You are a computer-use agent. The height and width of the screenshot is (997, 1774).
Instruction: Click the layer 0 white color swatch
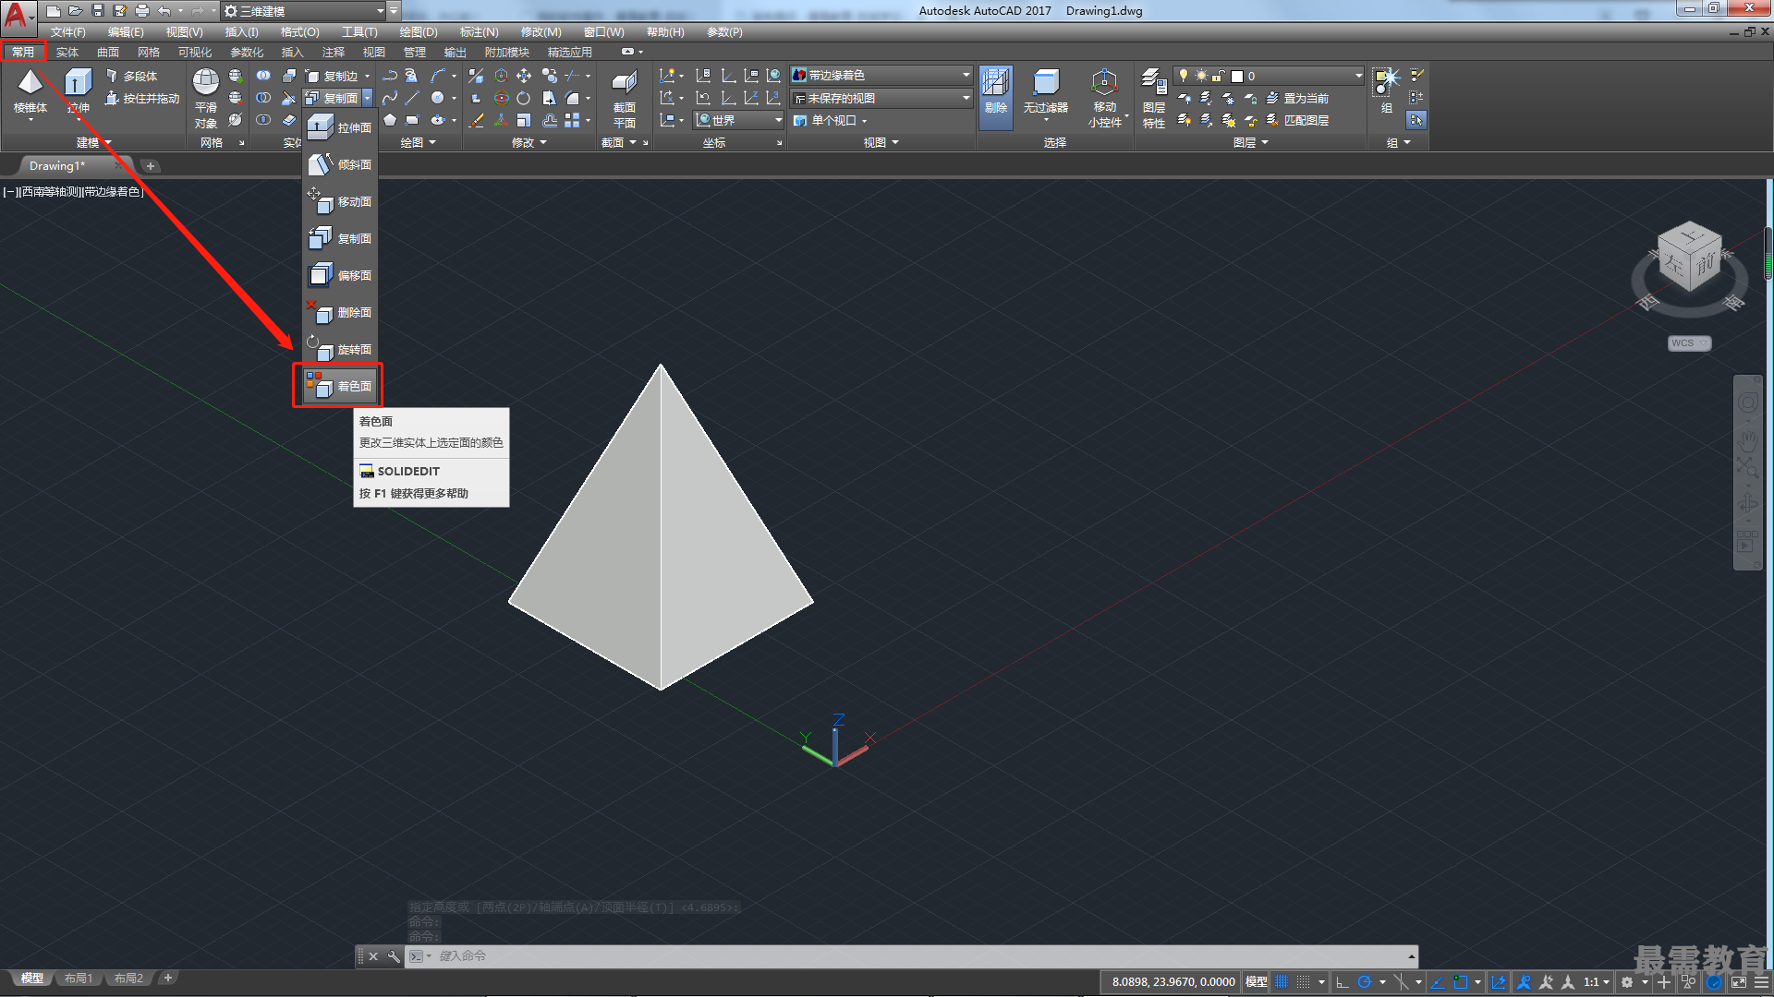[1236, 77]
